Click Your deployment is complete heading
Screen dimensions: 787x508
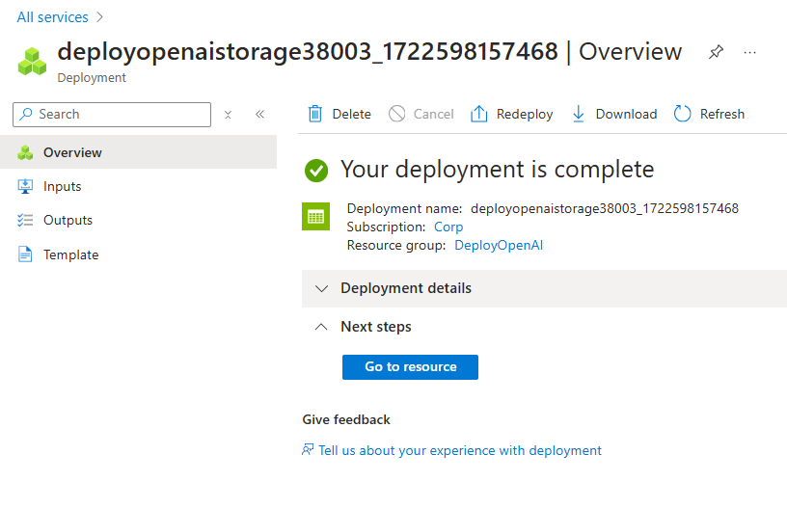(497, 170)
